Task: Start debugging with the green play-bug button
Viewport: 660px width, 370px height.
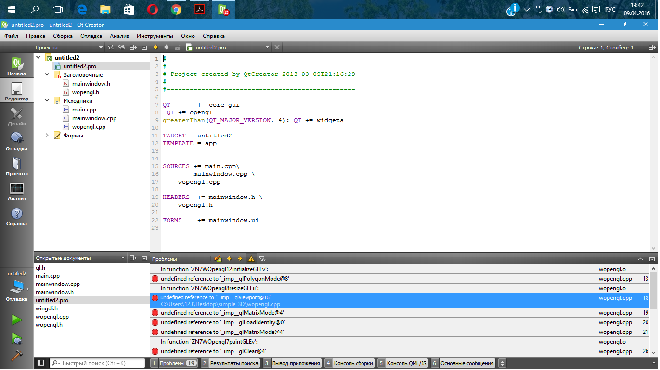Action: click(x=17, y=338)
